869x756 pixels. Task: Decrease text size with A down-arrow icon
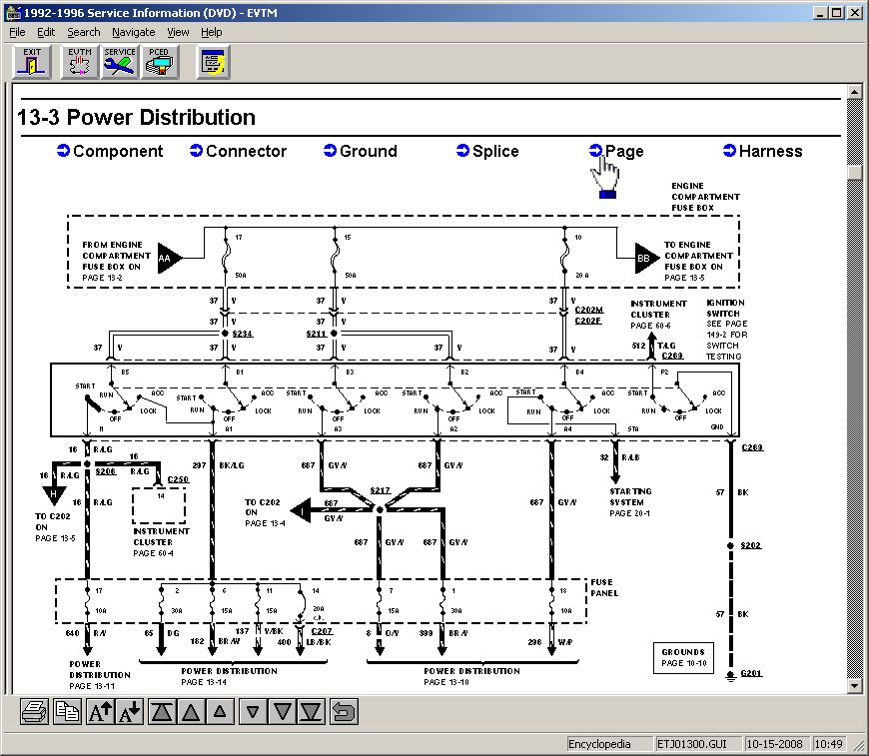pyautogui.click(x=130, y=711)
